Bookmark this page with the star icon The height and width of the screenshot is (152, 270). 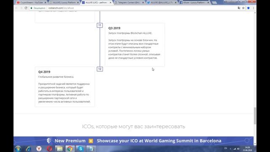(x=243, y=8)
